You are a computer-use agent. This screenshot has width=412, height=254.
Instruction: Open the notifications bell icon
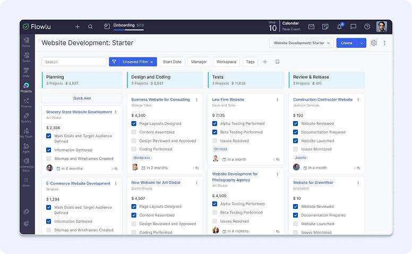(x=339, y=27)
